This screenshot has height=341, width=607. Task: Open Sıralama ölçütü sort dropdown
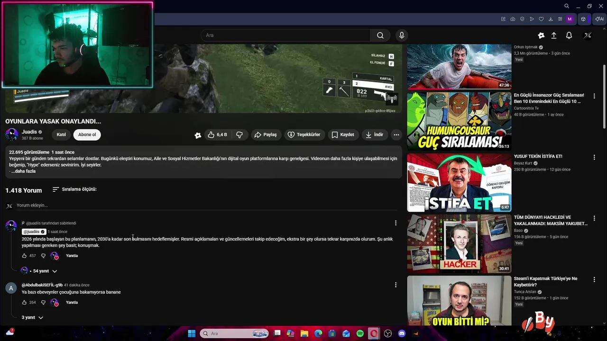click(x=74, y=189)
